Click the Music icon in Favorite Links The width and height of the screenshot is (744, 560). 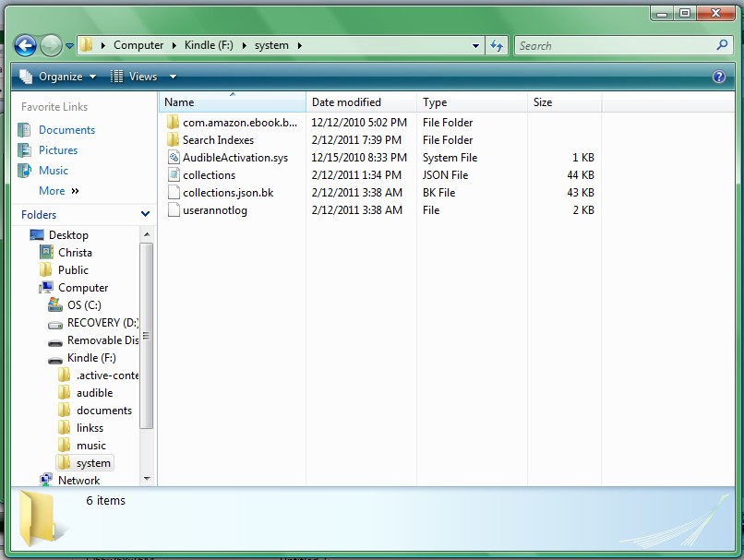coord(24,171)
